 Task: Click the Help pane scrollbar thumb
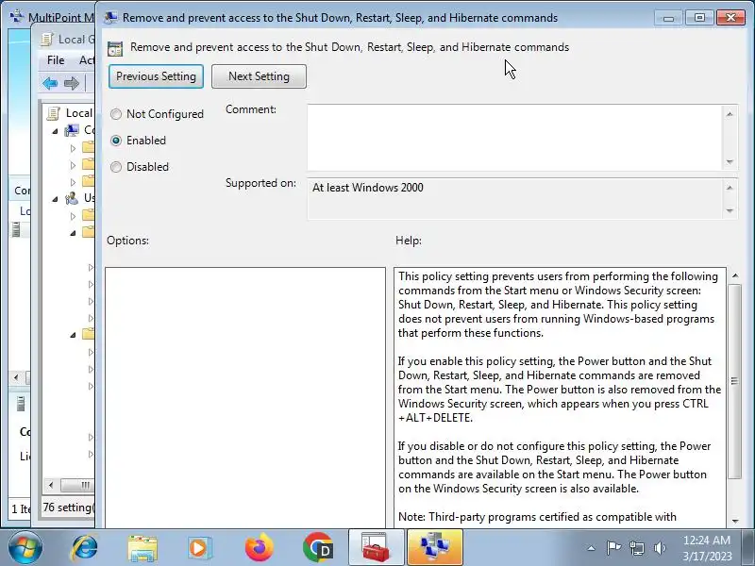735,381
